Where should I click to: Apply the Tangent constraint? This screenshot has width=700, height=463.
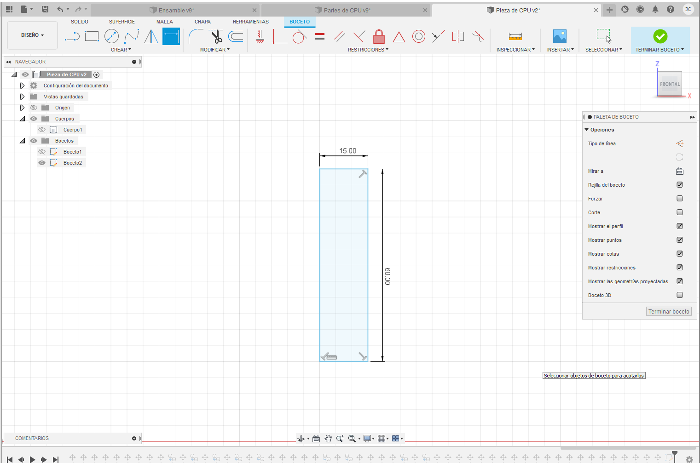click(x=300, y=36)
